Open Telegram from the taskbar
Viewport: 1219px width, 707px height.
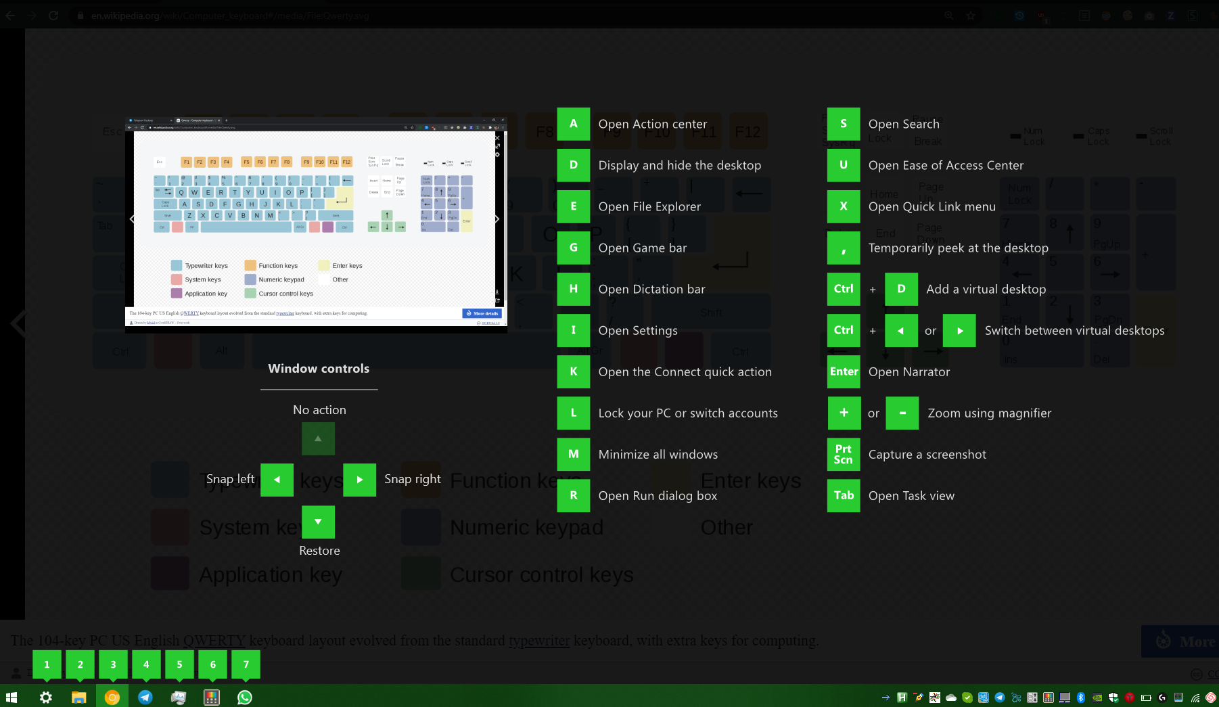point(145,697)
